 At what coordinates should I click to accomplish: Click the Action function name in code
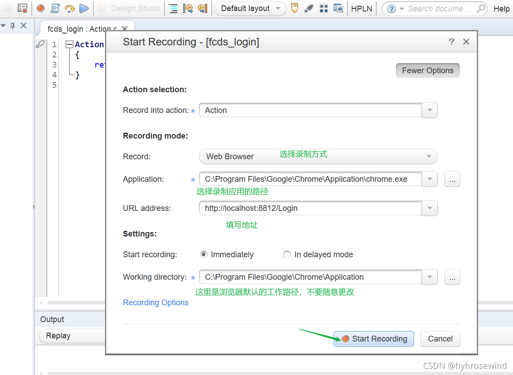89,44
